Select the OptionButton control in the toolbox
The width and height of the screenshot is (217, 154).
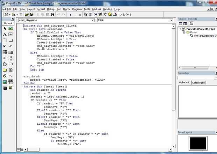[10, 46]
